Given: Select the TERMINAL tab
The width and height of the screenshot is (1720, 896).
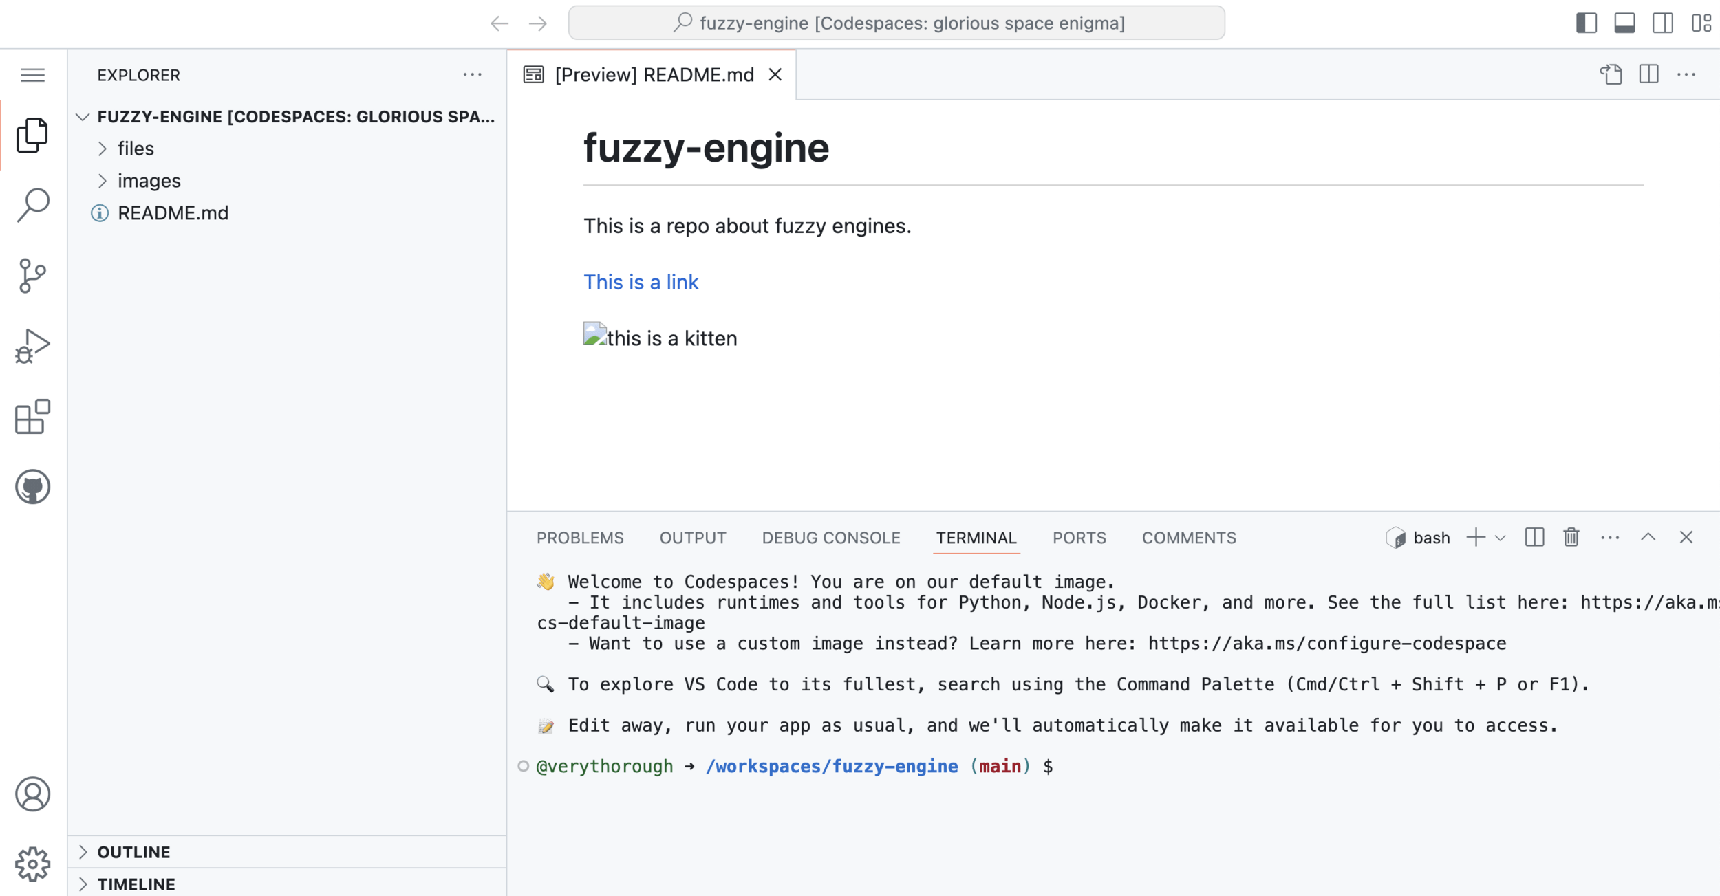Looking at the screenshot, I should click(x=976, y=538).
